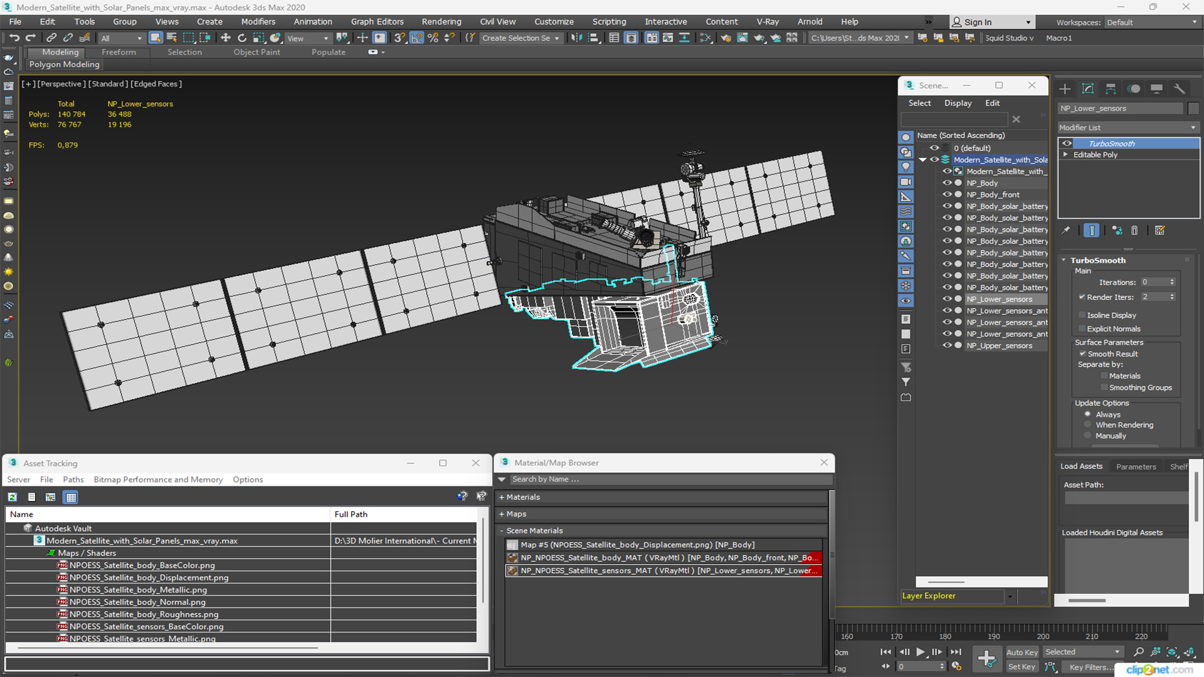
Task: Activate the Select and Link tool
Action: pos(52,38)
